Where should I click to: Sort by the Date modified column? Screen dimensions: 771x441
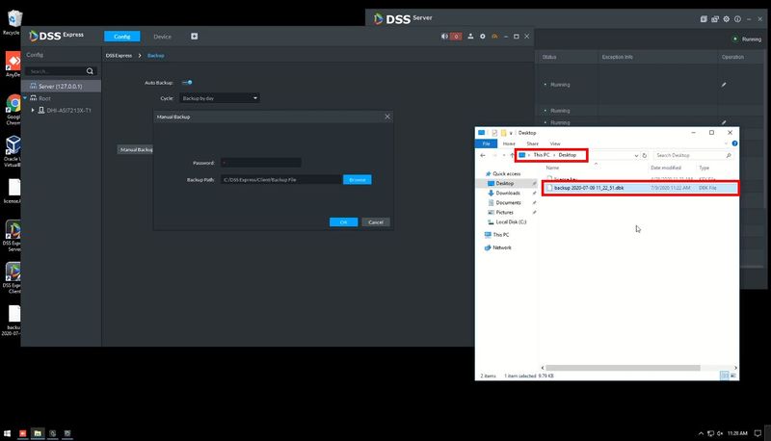pos(666,168)
